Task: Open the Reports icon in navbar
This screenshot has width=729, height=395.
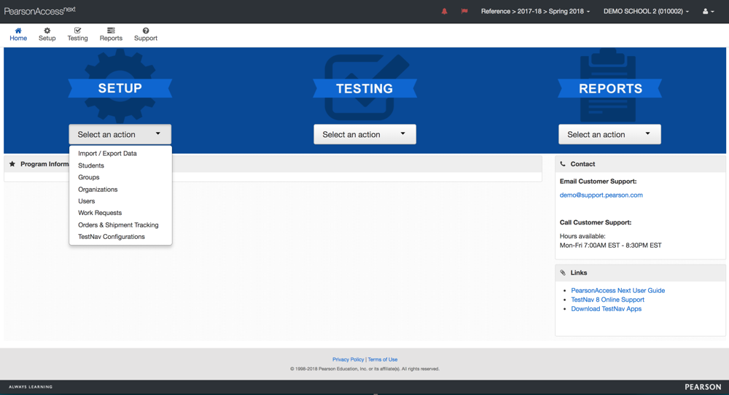Action: tap(111, 31)
